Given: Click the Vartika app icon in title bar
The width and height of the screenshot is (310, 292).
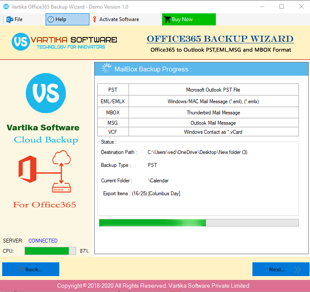Looking at the screenshot, I should (x=6, y=6).
